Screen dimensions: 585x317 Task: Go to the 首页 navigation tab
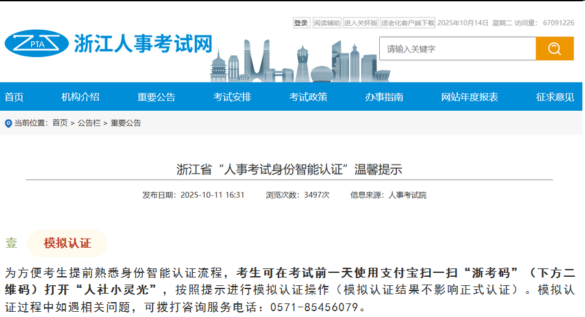pyautogui.click(x=14, y=97)
